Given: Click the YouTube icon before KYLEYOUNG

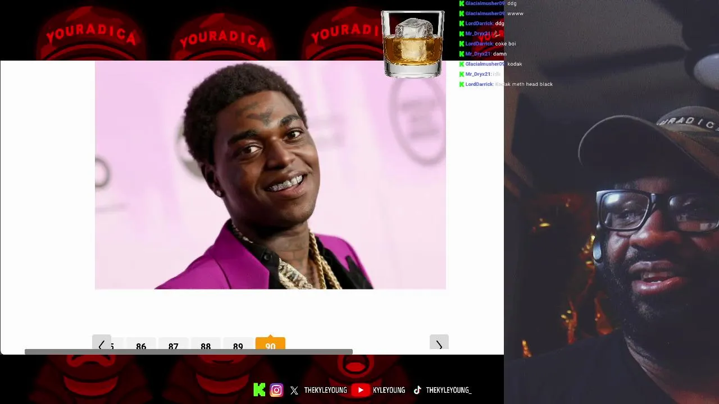Looking at the screenshot, I should 361,390.
